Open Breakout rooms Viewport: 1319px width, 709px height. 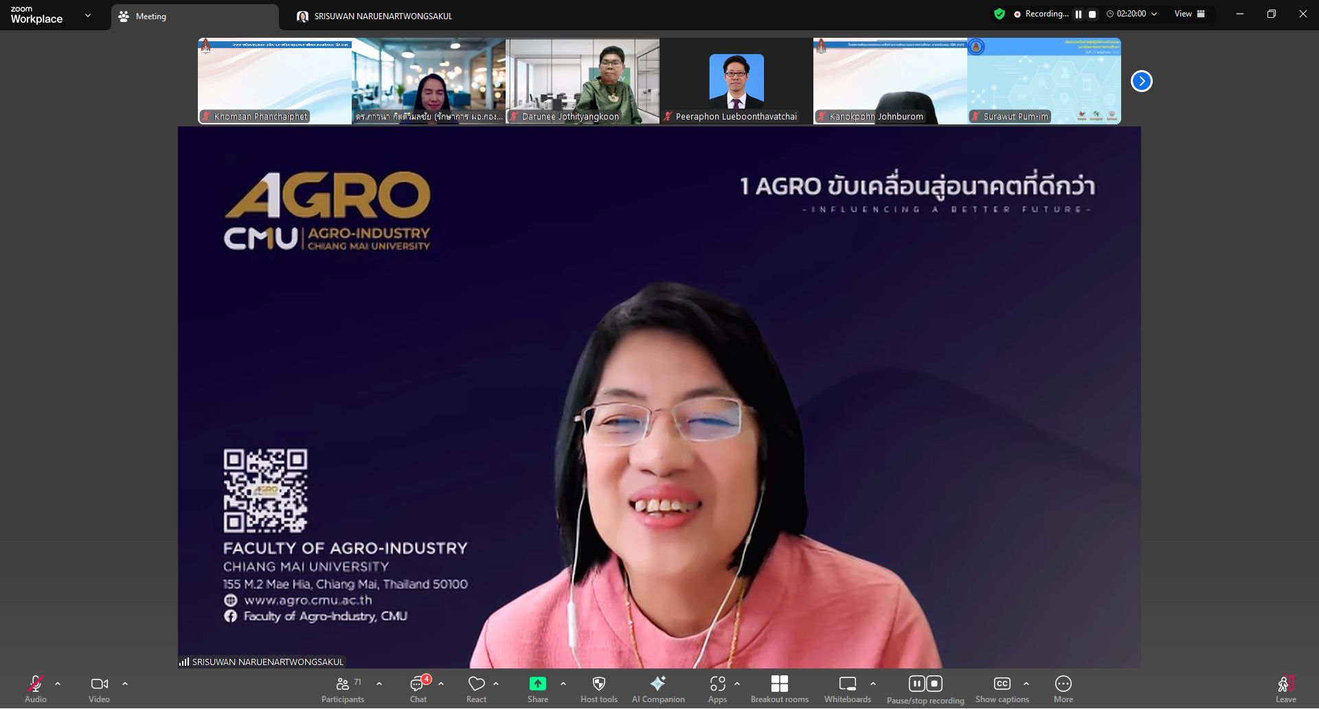(x=779, y=689)
